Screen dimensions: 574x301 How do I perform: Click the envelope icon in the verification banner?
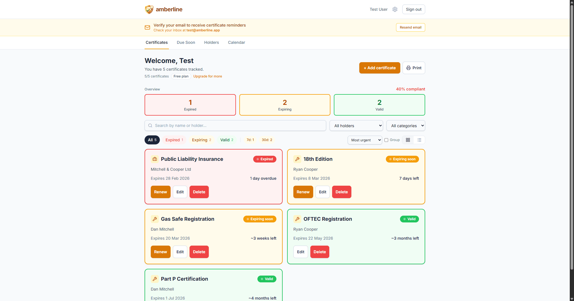(x=147, y=27)
